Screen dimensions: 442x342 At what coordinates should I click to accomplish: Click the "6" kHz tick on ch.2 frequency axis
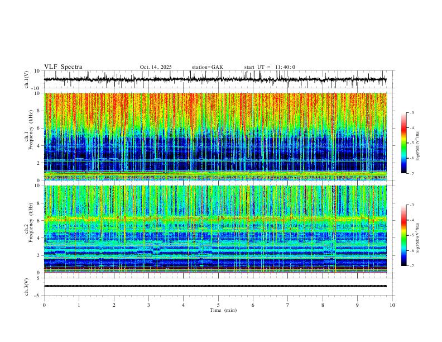coord(39,221)
